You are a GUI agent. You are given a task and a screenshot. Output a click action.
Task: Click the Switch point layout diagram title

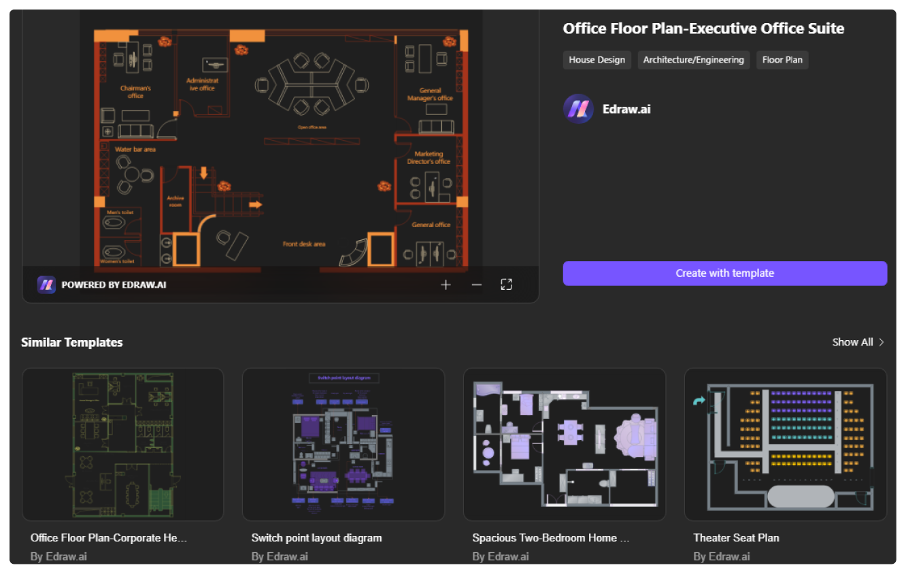[x=317, y=538]
